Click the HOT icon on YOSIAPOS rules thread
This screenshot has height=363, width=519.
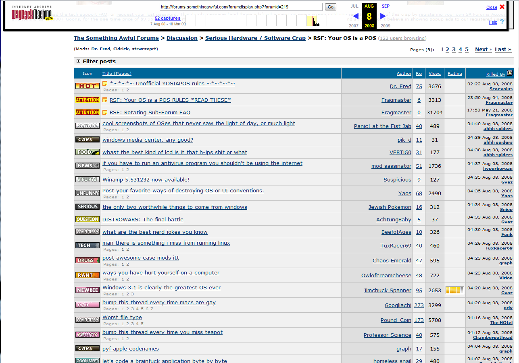(x=88, y=86)
